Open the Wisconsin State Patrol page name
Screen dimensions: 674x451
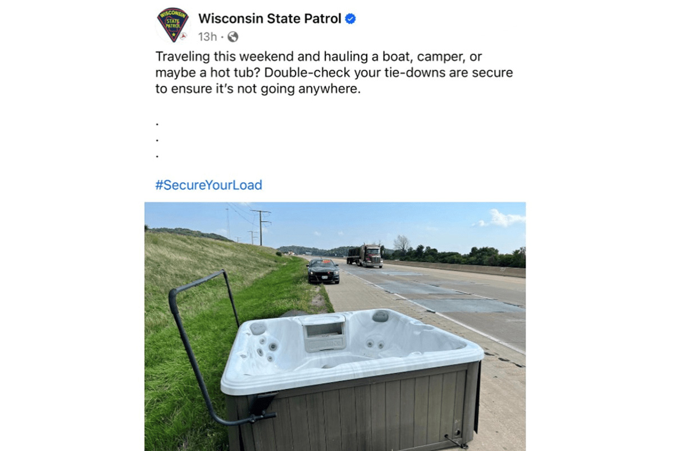270,19
